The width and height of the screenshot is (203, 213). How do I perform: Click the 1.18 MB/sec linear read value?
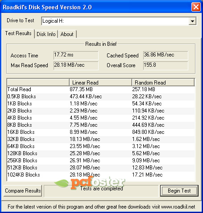83,104
